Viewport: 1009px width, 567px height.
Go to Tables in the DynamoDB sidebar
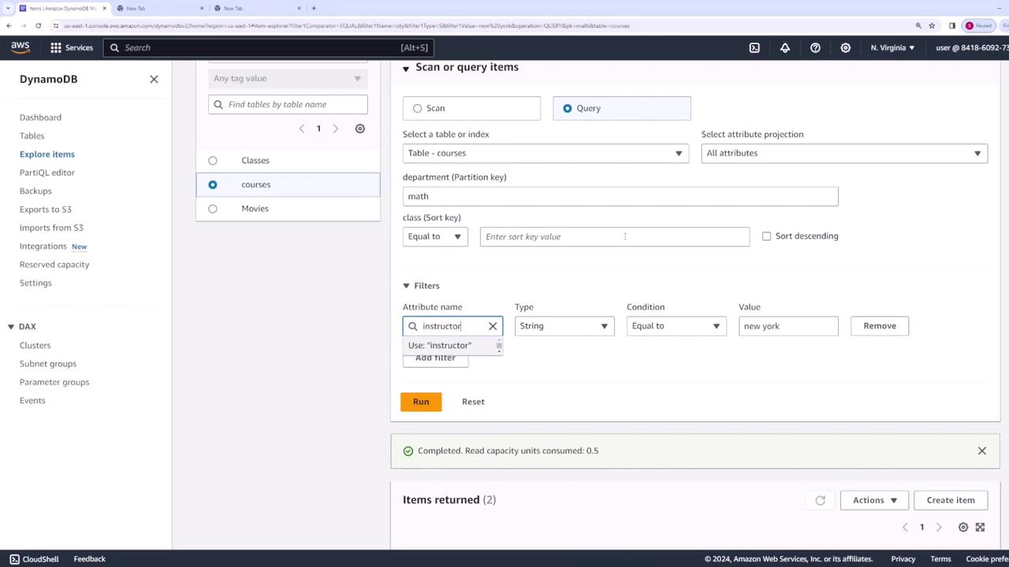tap(32, 135)
